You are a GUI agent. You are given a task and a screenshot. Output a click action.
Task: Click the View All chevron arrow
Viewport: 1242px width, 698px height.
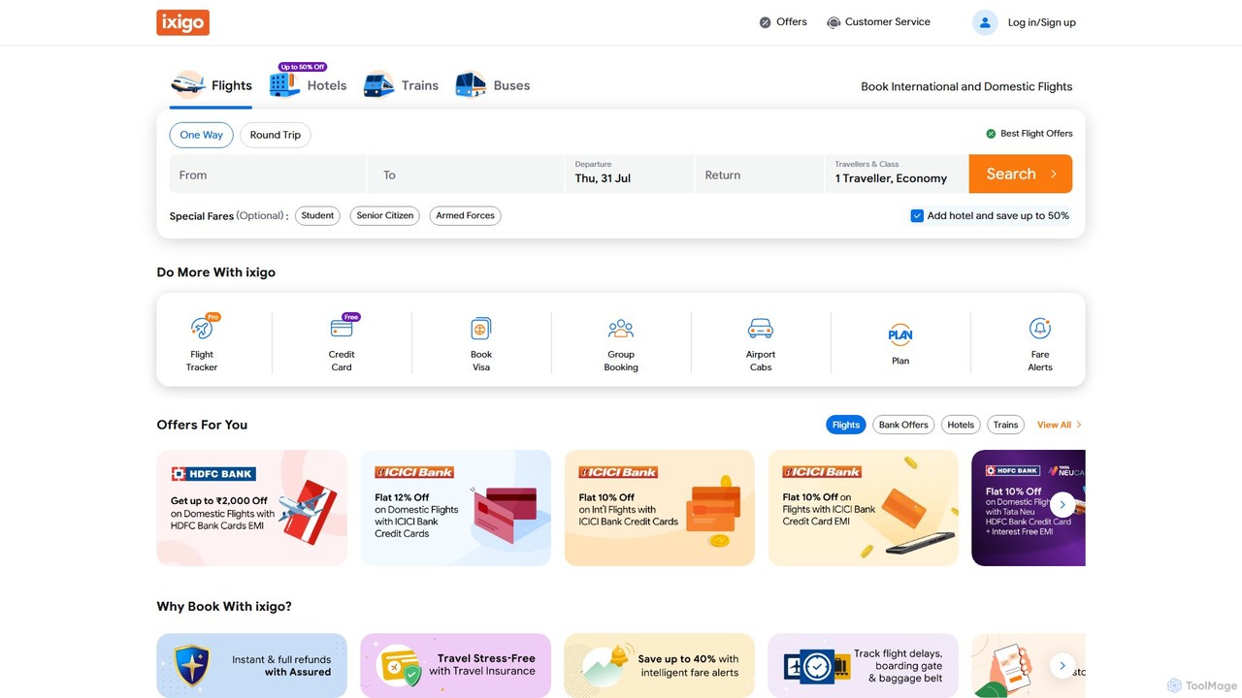1079,425
